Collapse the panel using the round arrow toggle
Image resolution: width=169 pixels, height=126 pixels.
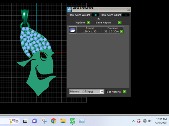pos(99,19)
